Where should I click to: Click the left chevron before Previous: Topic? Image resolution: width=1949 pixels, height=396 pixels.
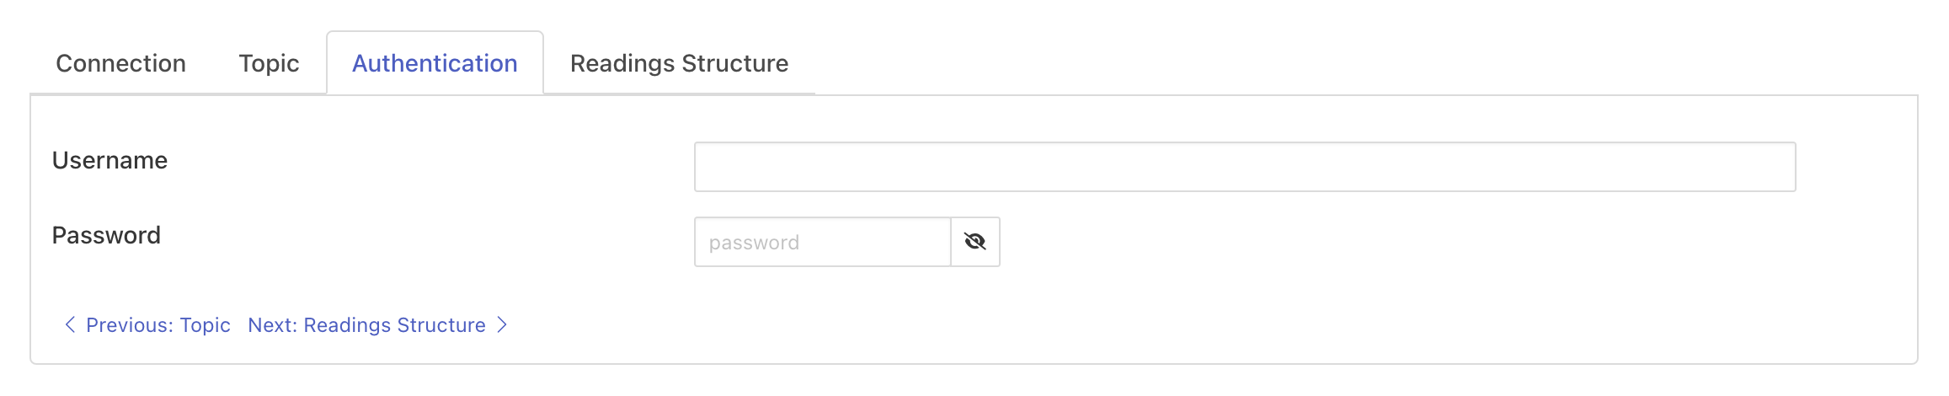coord(70,324)
